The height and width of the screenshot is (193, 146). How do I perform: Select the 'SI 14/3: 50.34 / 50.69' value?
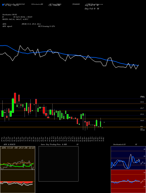click(23, 17)
